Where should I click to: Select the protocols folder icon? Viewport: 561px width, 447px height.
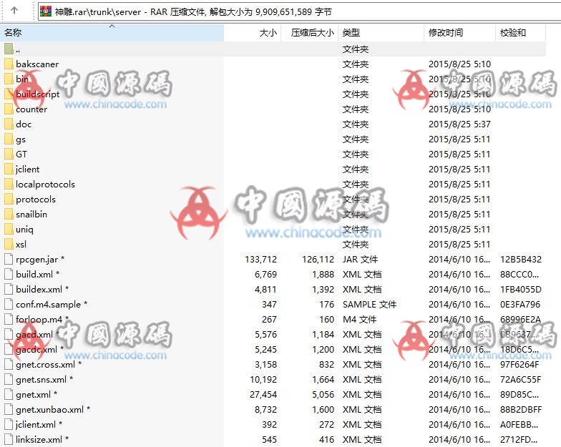click(x=9, y=199)
